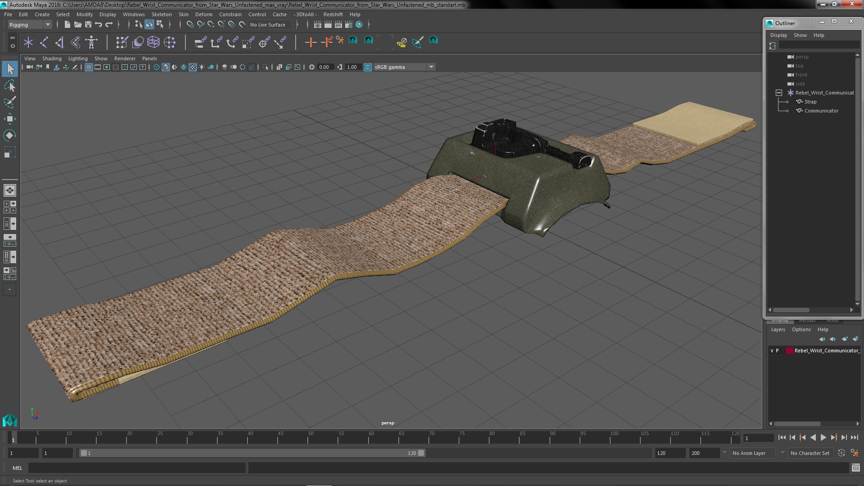Select the Communicator node in the Outliner
This screenshot has height=486, width=864.
pyautogui.click(x=821, y=111)
